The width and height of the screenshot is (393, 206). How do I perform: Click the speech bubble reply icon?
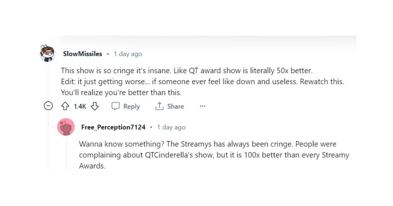coord(116,106)
